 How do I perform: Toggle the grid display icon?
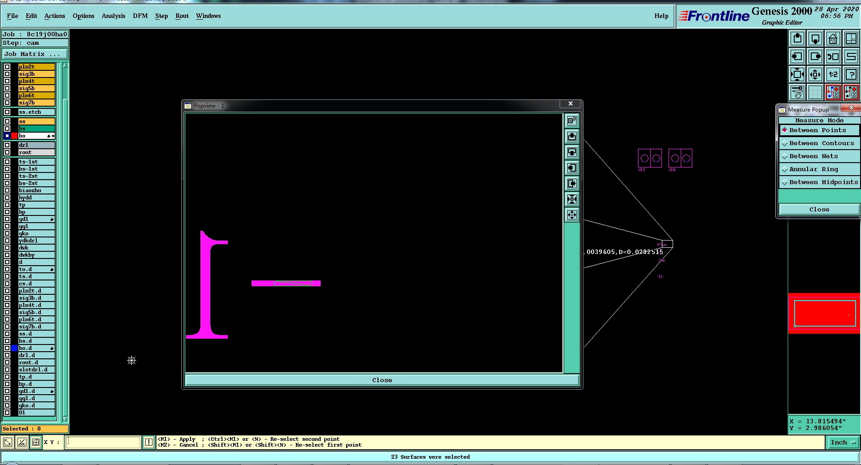point(815,92)
